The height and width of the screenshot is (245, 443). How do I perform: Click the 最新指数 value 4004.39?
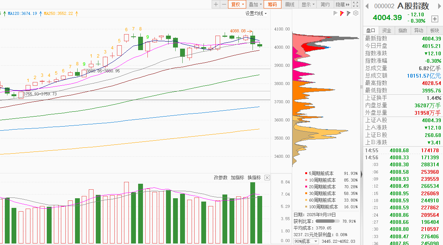coord(431,39)
